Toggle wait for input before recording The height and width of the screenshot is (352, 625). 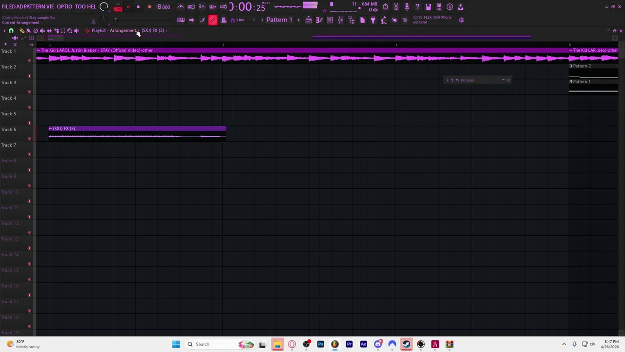click(191, 7)
